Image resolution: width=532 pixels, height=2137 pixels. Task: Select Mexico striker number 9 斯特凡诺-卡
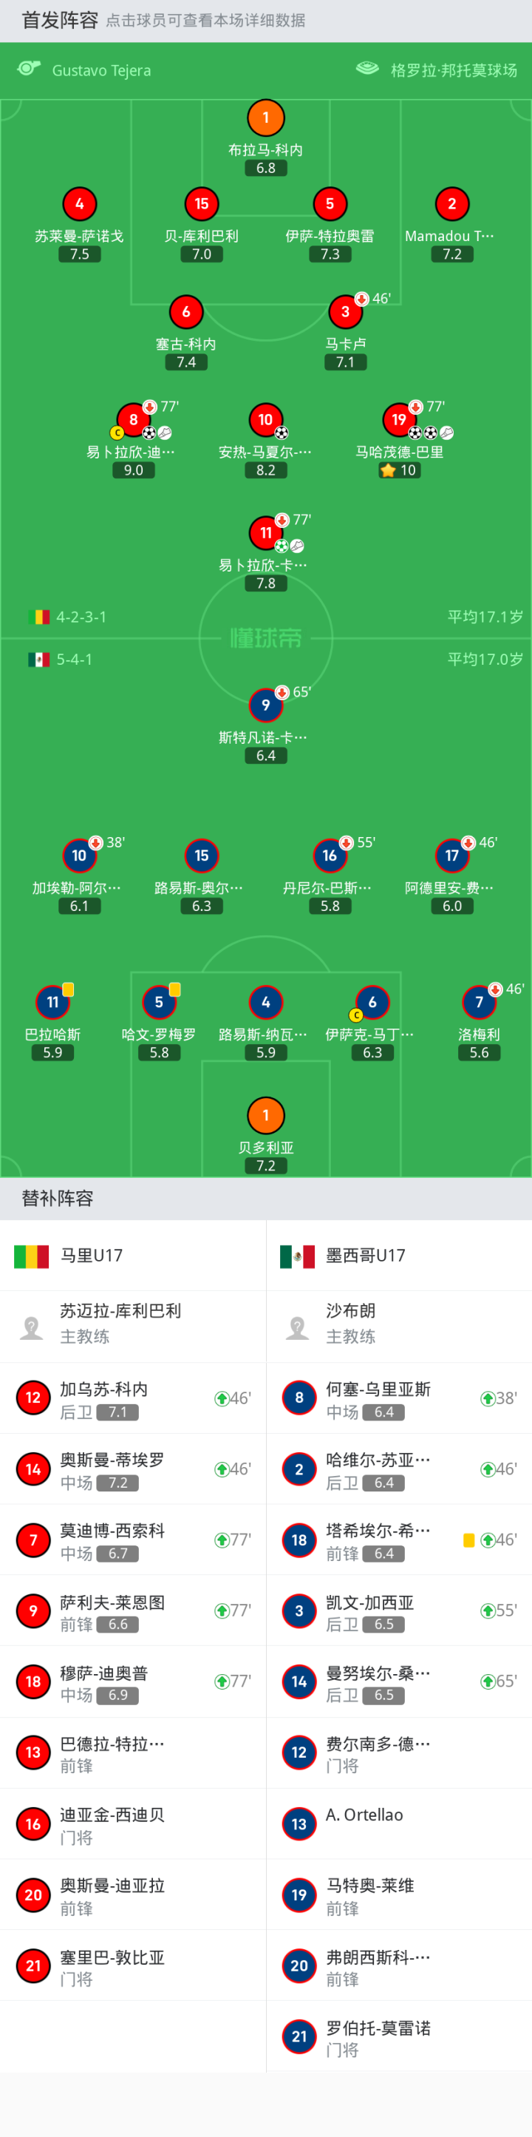(x=266, y=705)
